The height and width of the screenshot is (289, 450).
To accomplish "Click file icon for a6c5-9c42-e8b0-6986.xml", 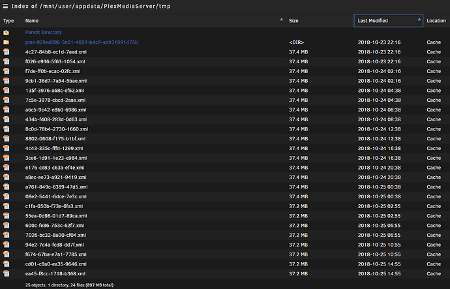I will (x=6, y=110).
